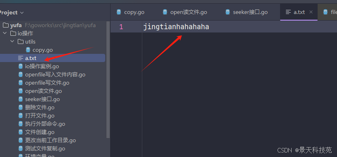
Task: Open copy.go under utils folder
Action: coord(42,50)
